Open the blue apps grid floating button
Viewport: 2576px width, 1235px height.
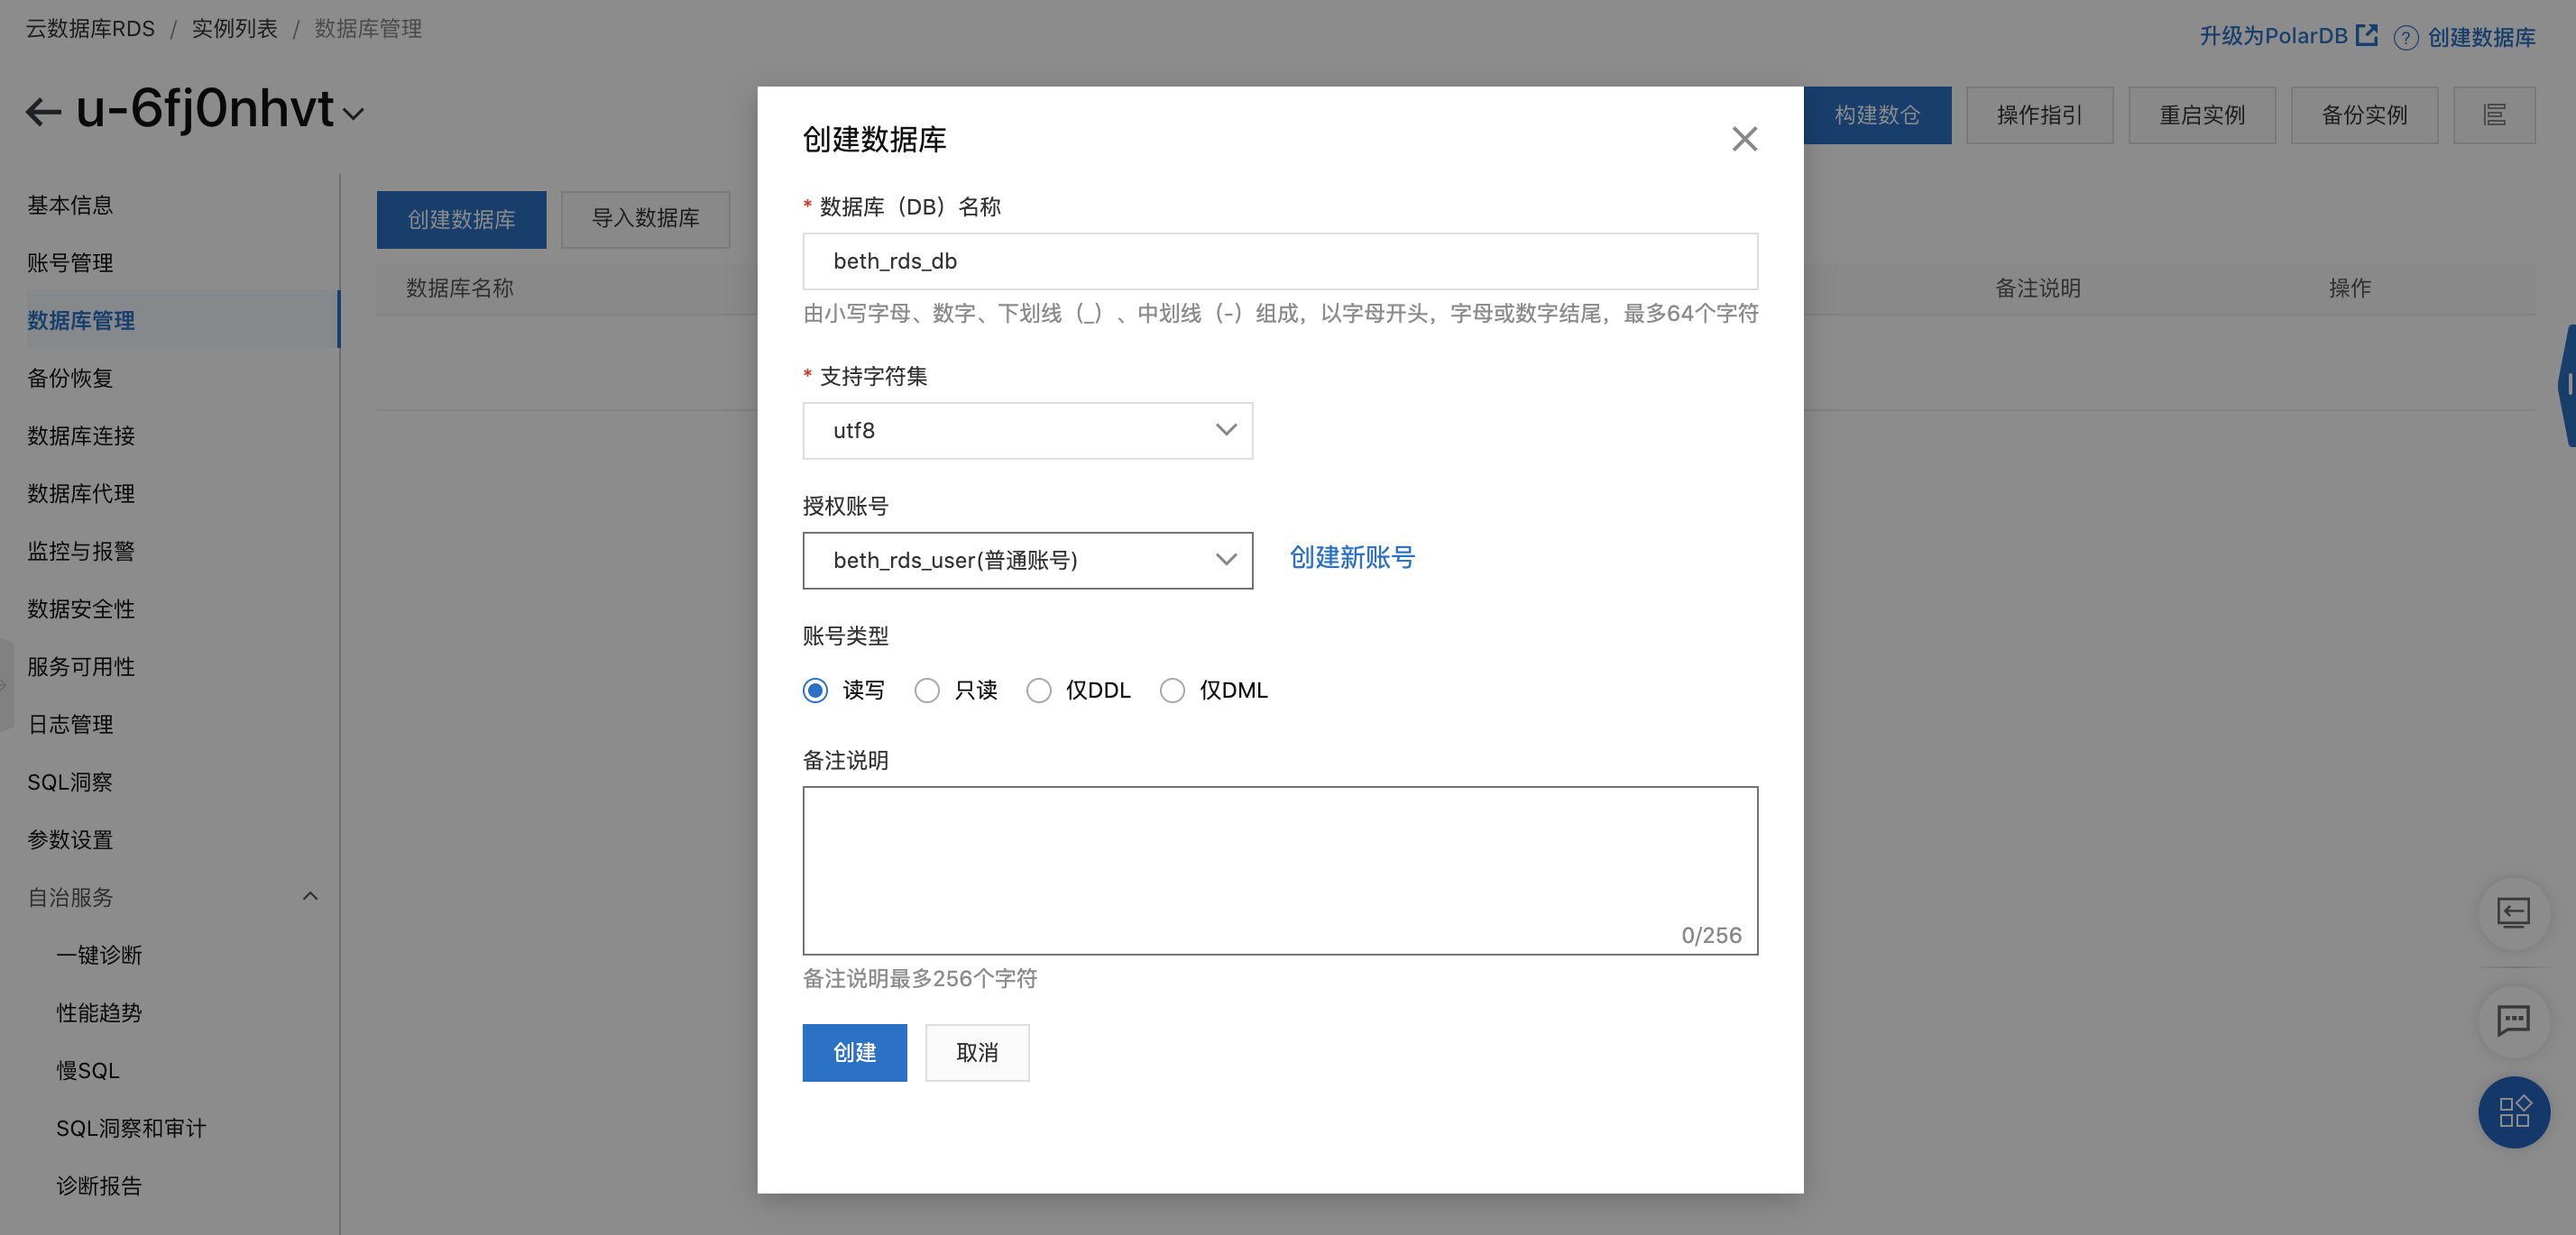tap(2513, 1111)
